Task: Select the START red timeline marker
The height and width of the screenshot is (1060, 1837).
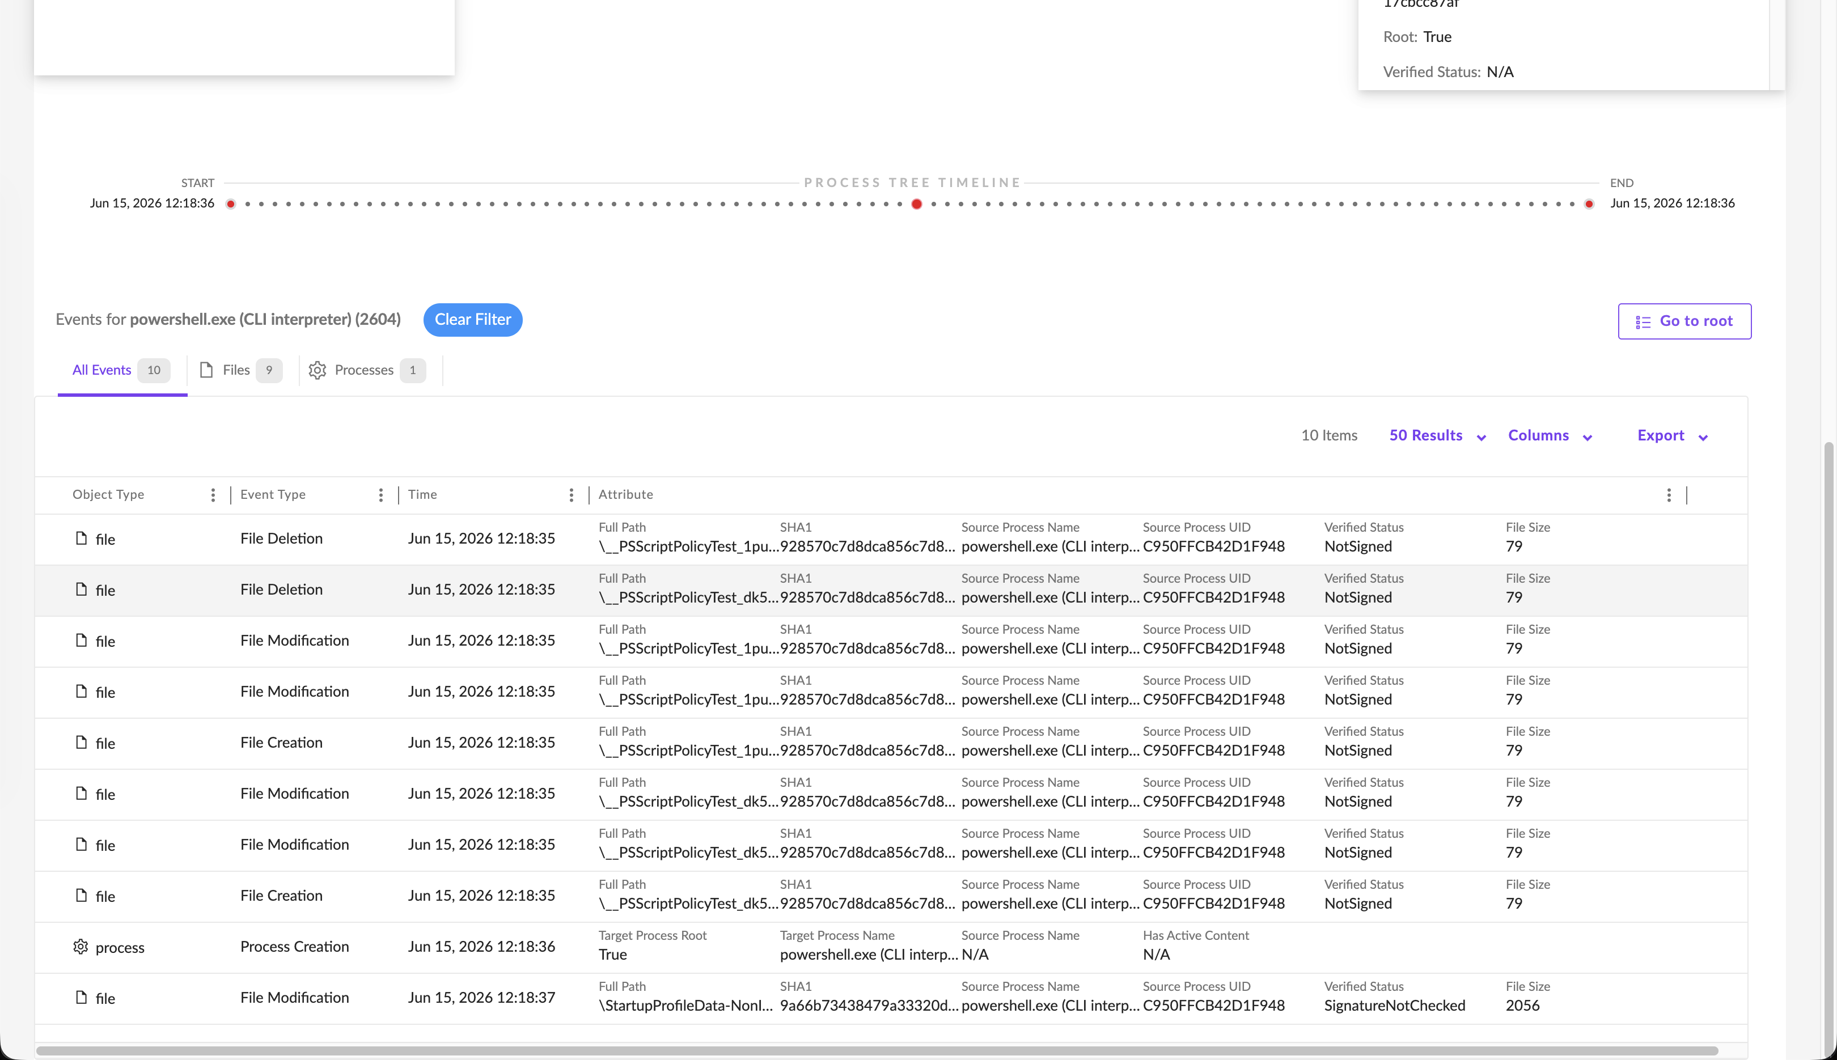Action: click(231, 204)
